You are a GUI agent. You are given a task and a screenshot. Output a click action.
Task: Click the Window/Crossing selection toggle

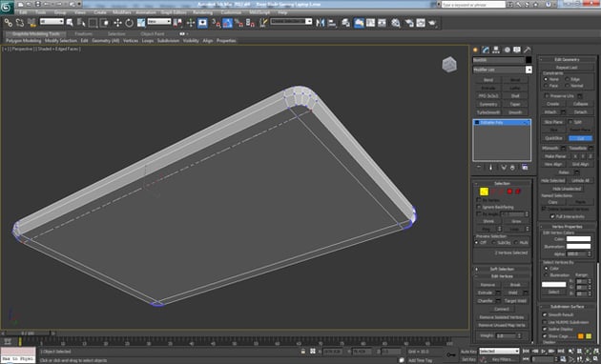click(104, 23)
